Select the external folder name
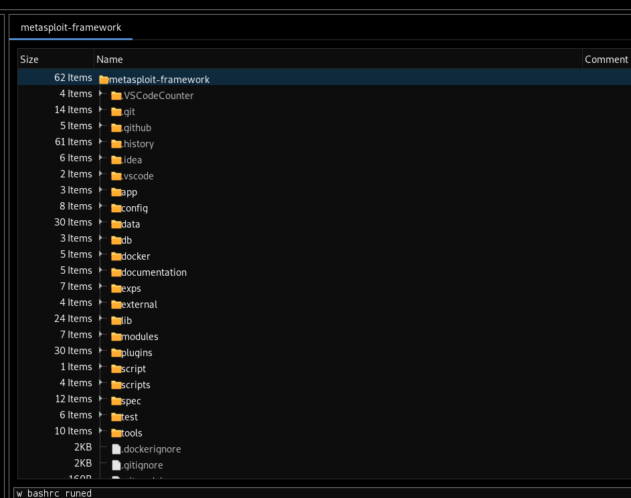 click(139, 305)
